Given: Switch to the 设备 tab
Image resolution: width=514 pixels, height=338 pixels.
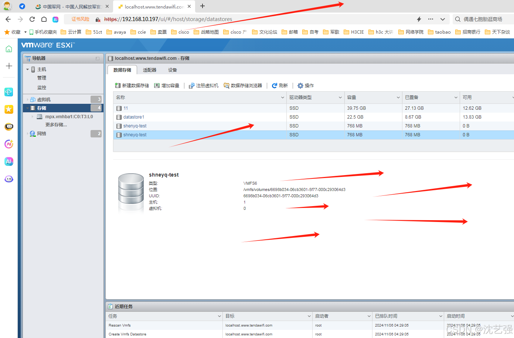Looking at the screenshot, I should pyautogui.click(x=173, y=70).
